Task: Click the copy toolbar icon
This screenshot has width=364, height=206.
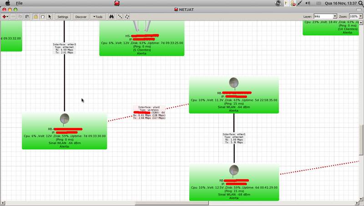Action: (x=20, y=16)
